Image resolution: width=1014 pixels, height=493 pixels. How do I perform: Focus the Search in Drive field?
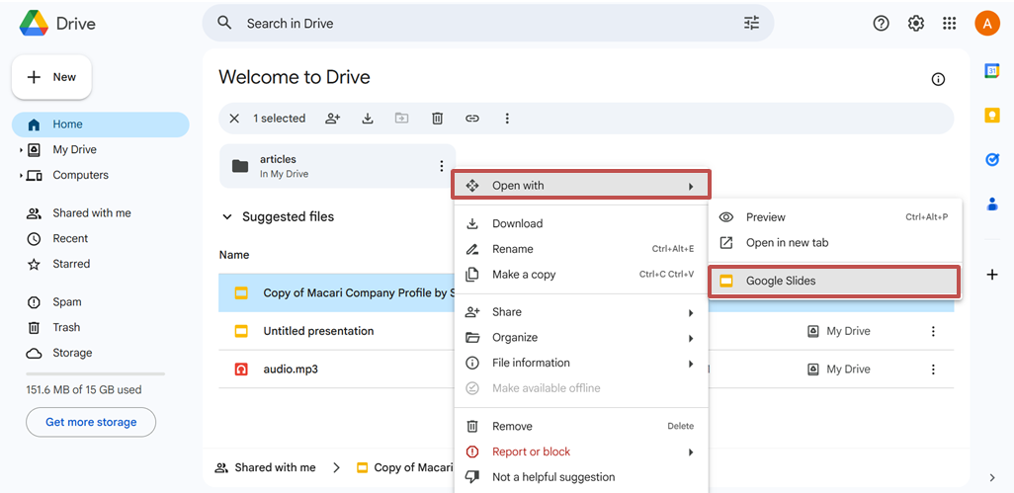click(x=487, y=24)
